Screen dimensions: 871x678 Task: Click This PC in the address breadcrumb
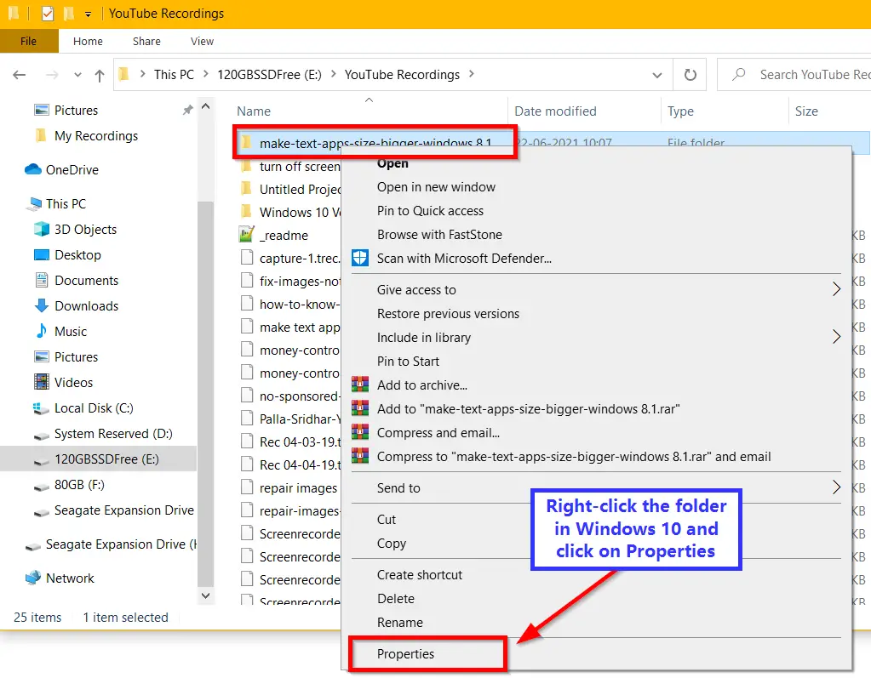pos(174,75)
